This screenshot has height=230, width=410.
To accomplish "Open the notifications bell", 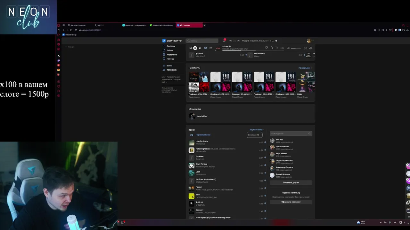I will 224,41.
